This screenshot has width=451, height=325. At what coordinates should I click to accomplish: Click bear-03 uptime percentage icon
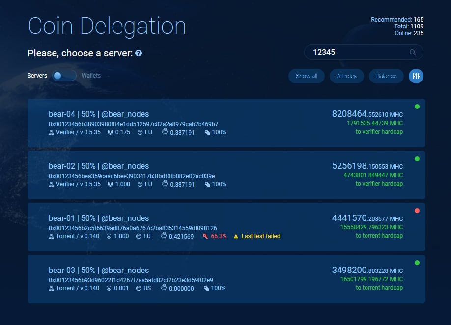(x=206, y=288)
